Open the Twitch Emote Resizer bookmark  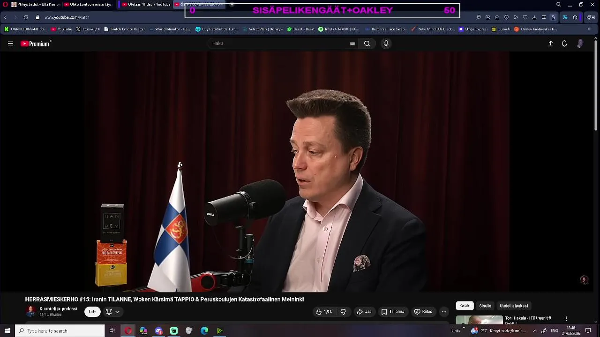[125, 29]
